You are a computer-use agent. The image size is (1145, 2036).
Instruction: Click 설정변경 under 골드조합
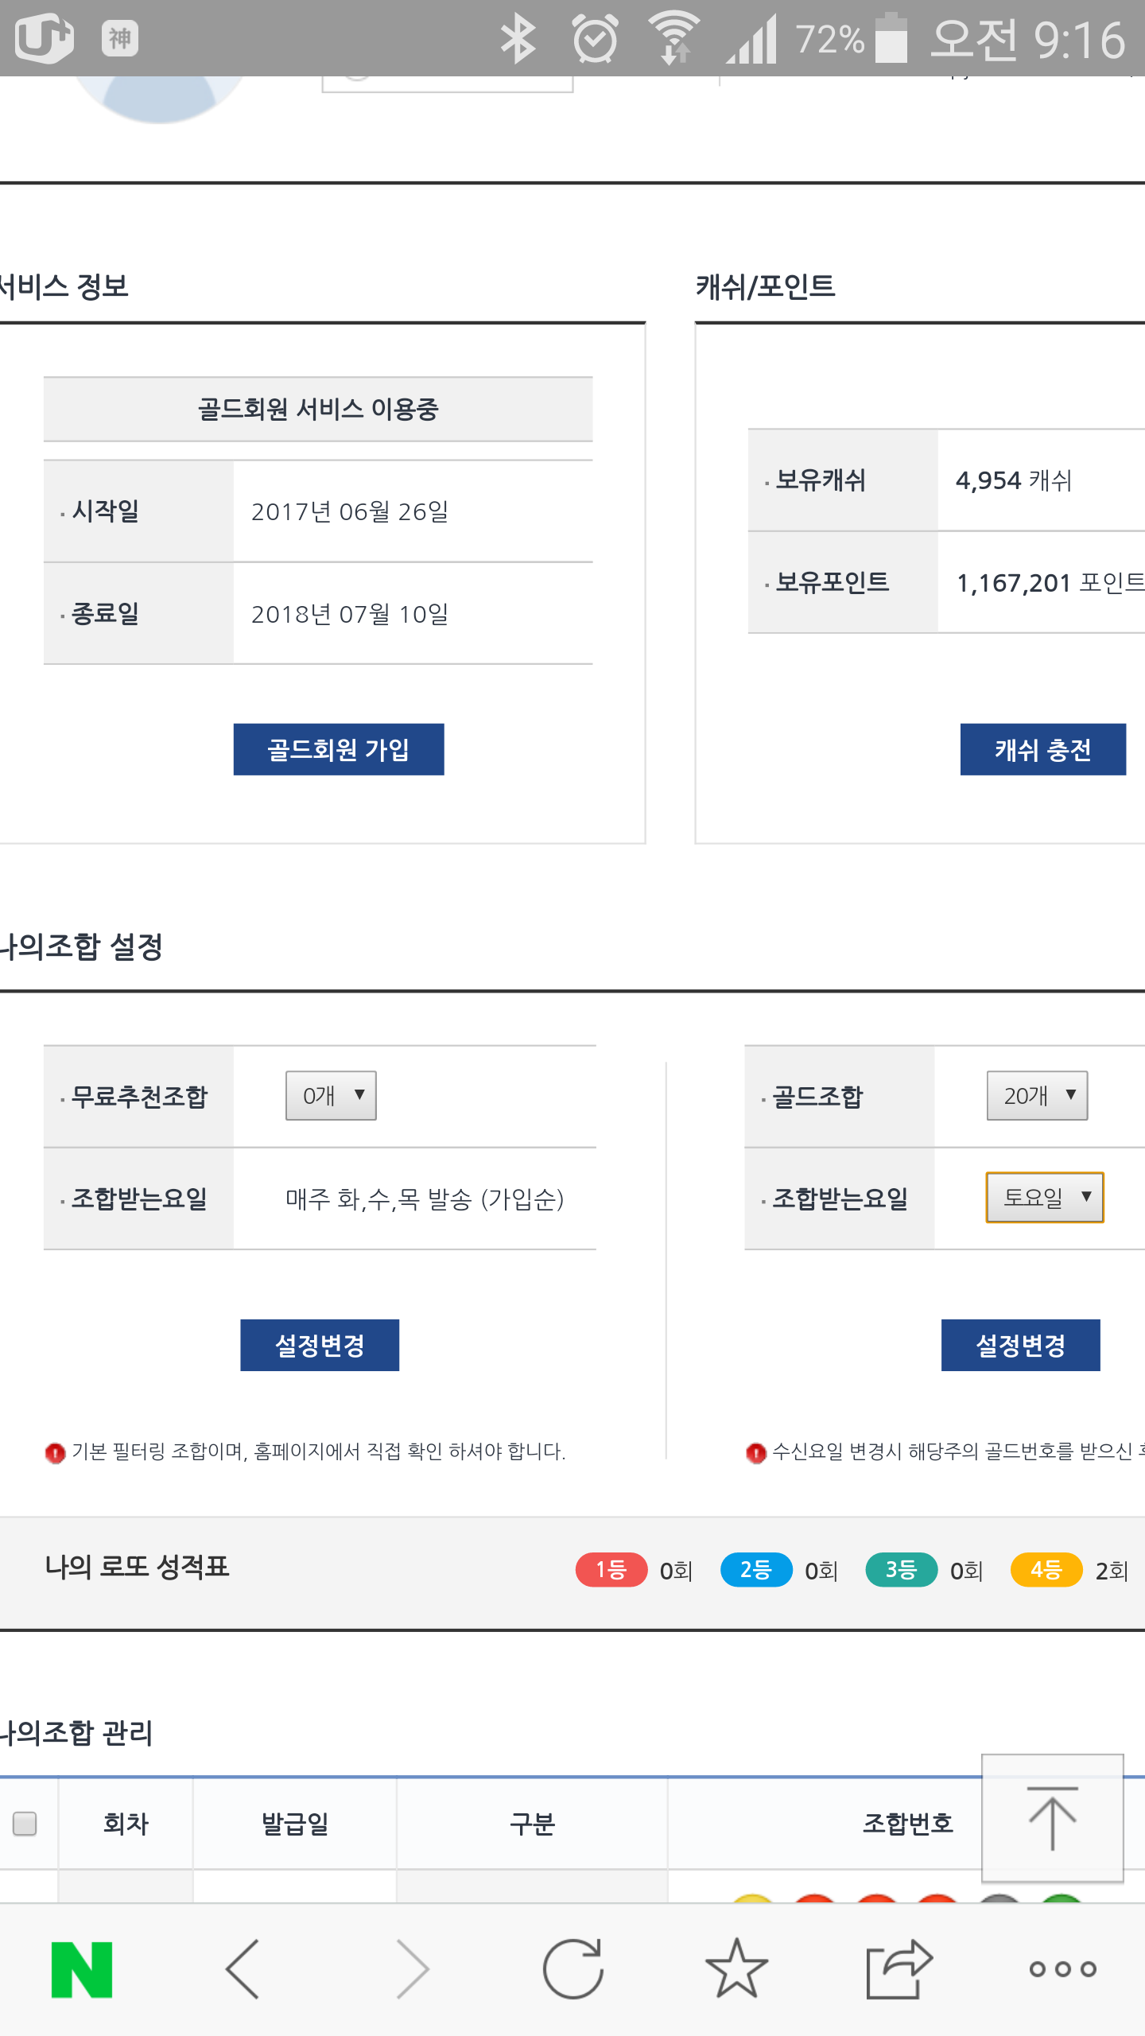pyautogui.click(x=1020, y=1345)
